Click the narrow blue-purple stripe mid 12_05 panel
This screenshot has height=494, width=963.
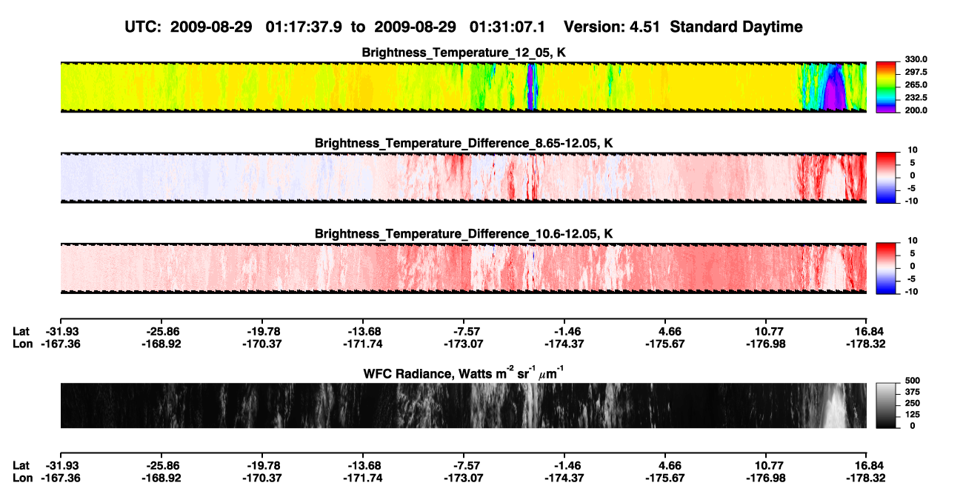click(x=530, y=87)
